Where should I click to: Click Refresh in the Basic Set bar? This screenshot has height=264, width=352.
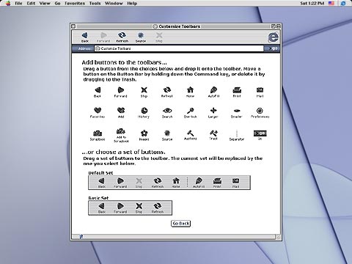(x=158, y=208)
